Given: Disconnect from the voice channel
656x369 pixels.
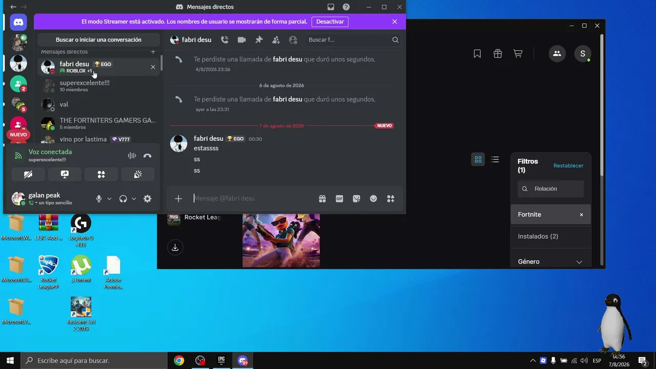Looking at the screenshot, I should click(148, 156).
